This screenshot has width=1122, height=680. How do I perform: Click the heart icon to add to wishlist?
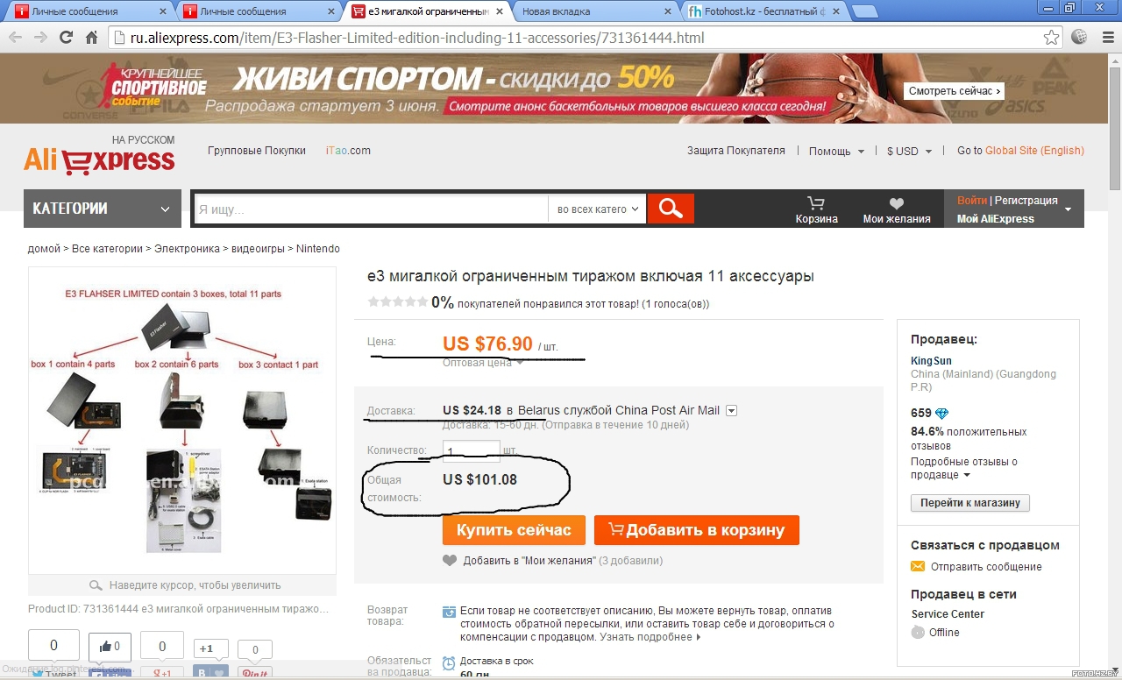tap(450, 561)
